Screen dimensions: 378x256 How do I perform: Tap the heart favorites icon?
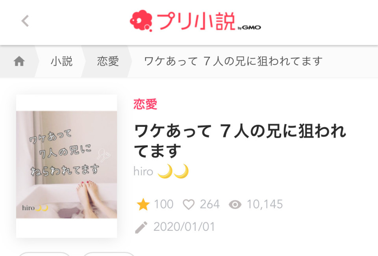tap(189, 204)
